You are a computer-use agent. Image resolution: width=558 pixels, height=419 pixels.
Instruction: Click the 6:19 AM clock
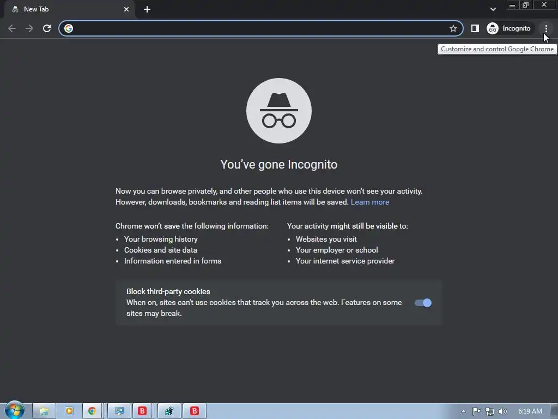pos(530,411)
